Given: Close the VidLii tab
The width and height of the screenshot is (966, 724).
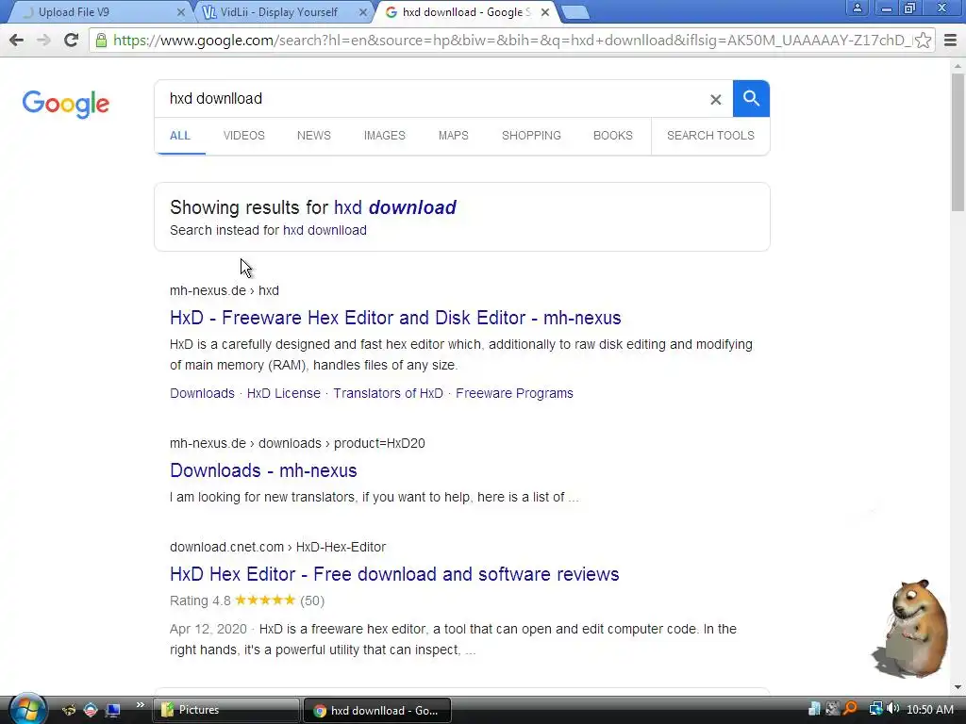Looking at the screenshot, I should 363,12.
